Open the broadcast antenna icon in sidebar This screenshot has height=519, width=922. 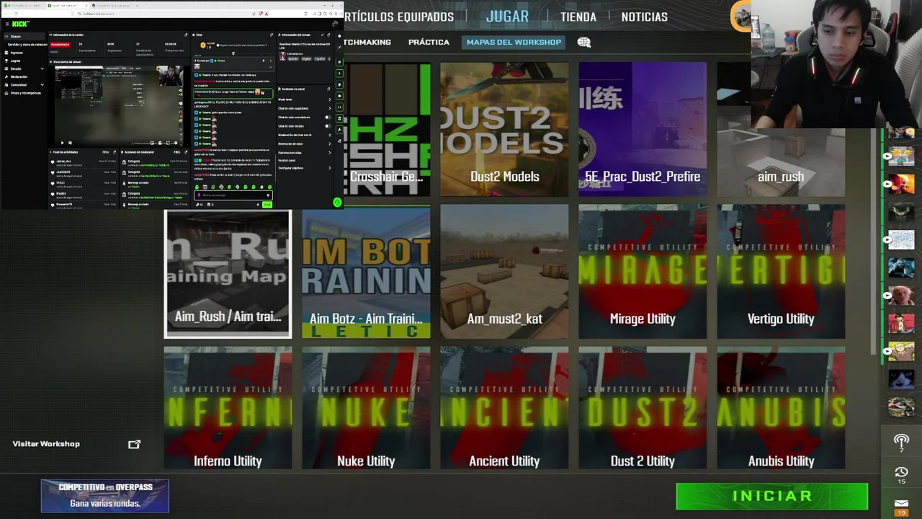point(901,440)
